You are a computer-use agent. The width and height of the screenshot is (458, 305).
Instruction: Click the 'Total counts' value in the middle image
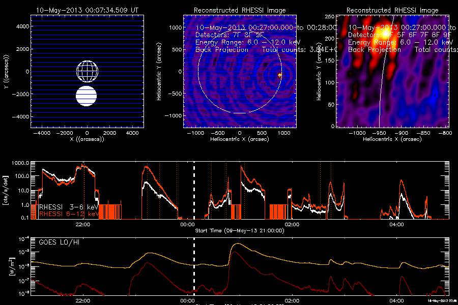coord(299,50)
